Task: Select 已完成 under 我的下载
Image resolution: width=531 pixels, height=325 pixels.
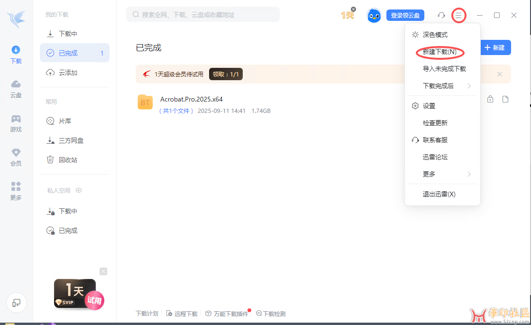Action: pyautogui.click(x=74, y=53)
